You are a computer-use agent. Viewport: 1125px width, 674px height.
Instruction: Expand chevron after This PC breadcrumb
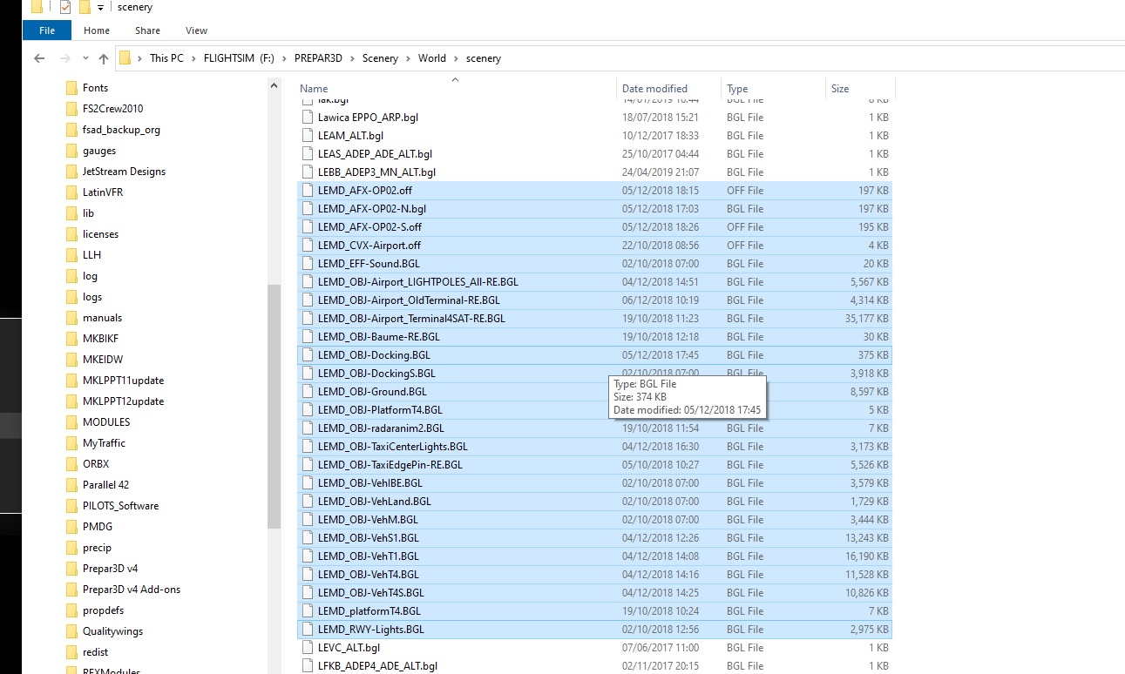coord(193,58)
